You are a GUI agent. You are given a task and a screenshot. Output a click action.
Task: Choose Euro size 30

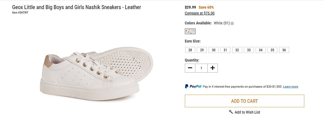214,50
